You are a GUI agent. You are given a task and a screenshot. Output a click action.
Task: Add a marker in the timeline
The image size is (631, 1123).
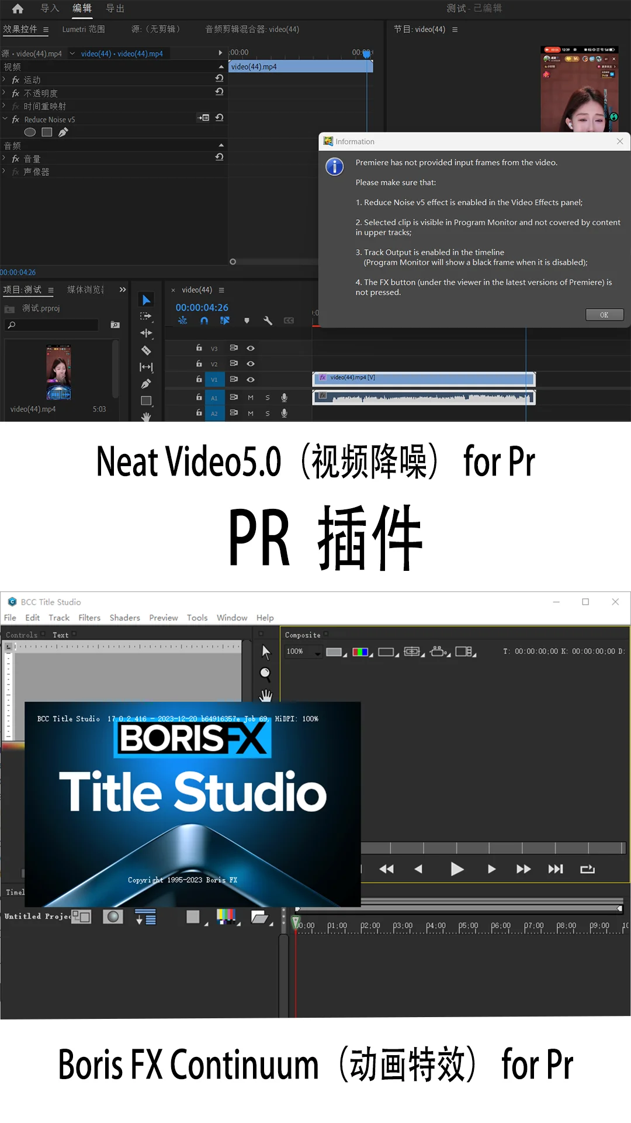coord(247,321)
